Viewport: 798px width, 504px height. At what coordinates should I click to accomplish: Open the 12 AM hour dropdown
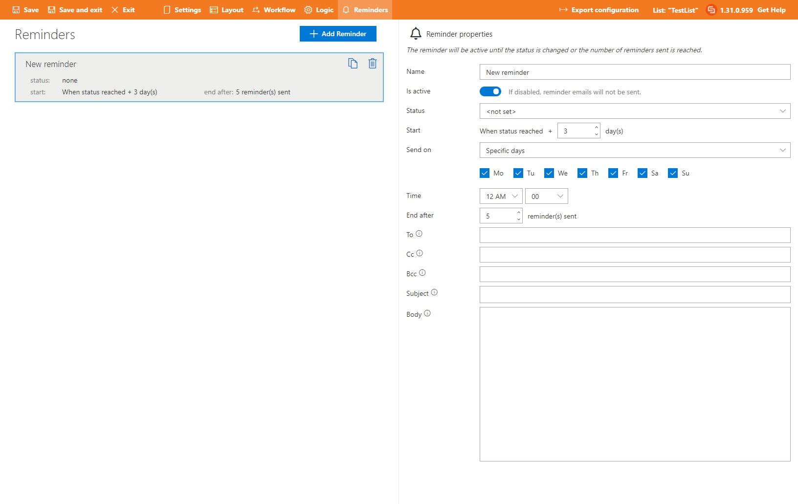click(x=501, y=196)
